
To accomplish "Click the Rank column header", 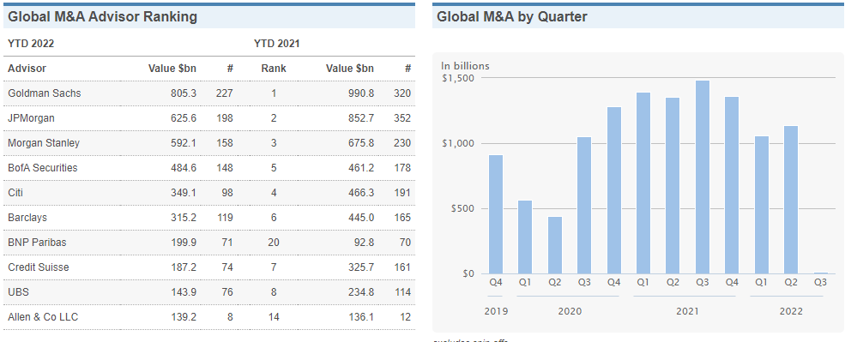I will pyautogui.click(x=274, y=69).
